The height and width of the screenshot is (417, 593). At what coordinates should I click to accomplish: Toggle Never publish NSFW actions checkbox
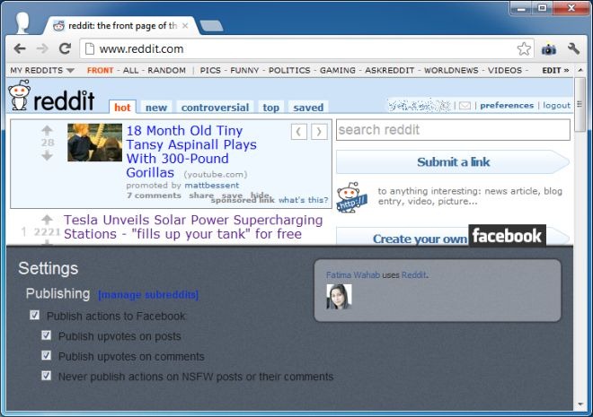[46, 376]
